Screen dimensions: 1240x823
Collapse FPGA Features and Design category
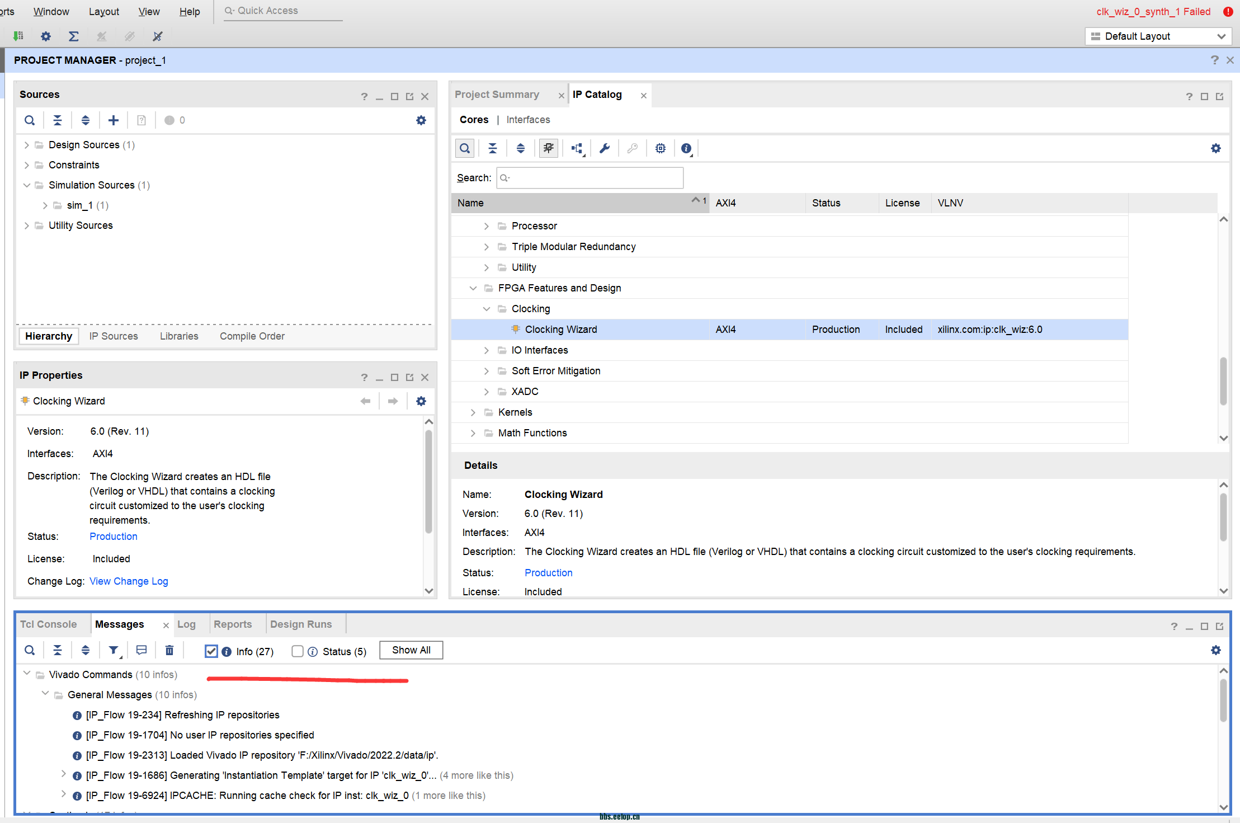pos(473,288)
